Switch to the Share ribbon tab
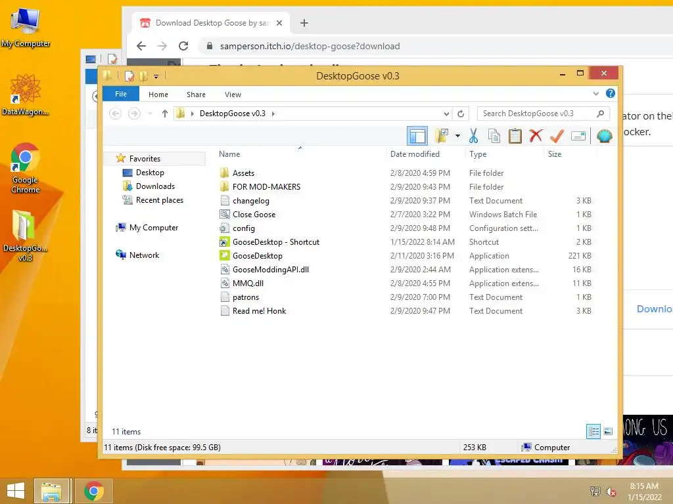 coord(196,94)
